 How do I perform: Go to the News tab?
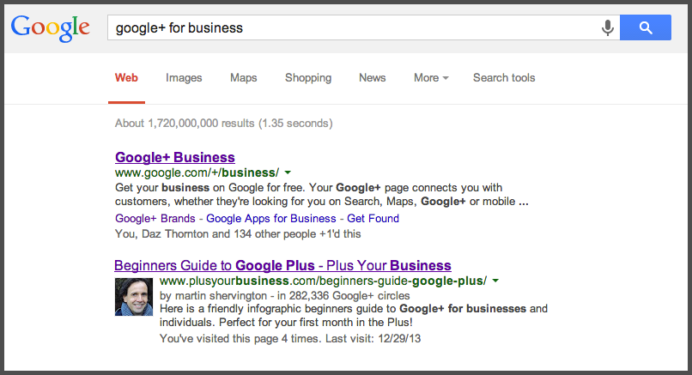372,77
